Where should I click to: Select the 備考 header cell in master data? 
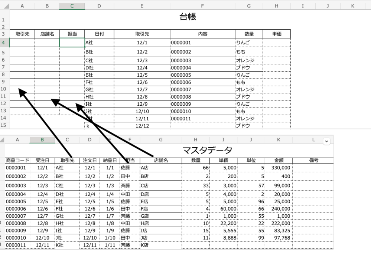[313, 161]
